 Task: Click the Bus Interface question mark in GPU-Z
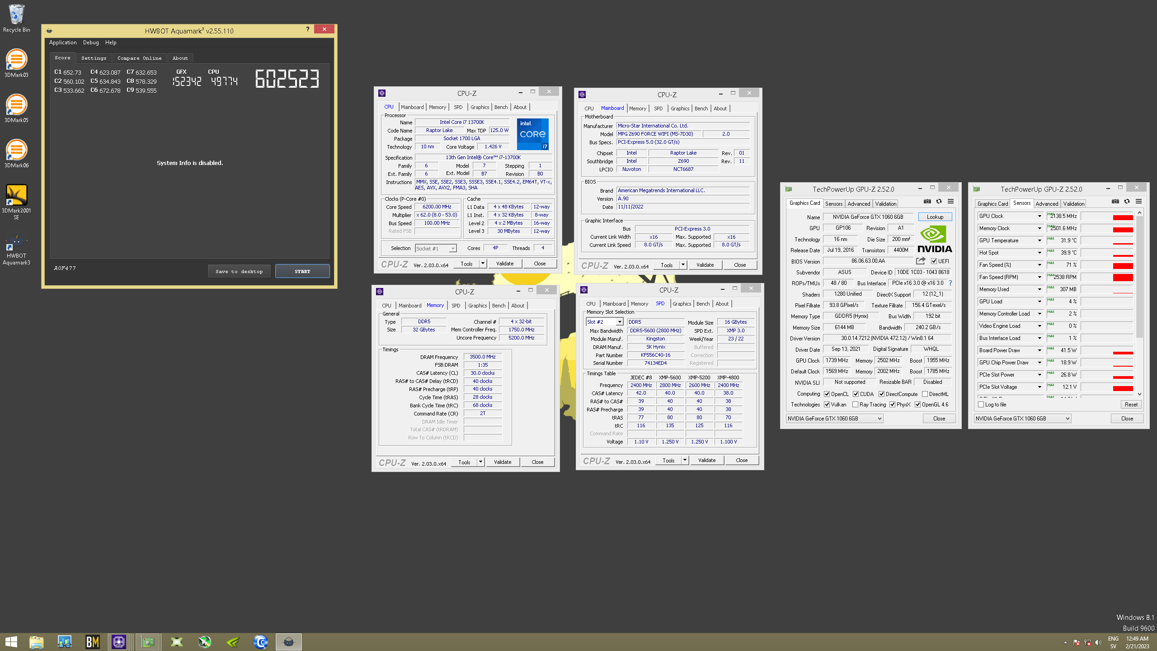[x=950, y=283]
